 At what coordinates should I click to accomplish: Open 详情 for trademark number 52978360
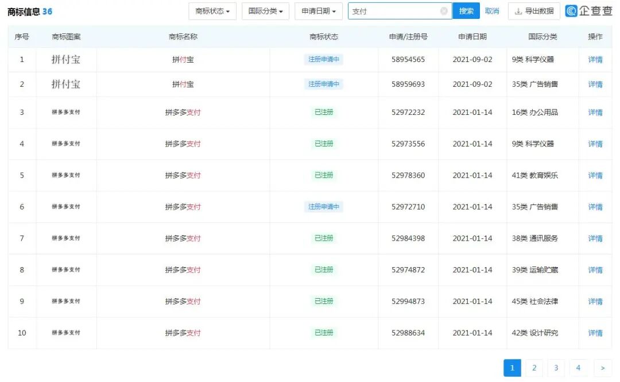tap(595, 175)
